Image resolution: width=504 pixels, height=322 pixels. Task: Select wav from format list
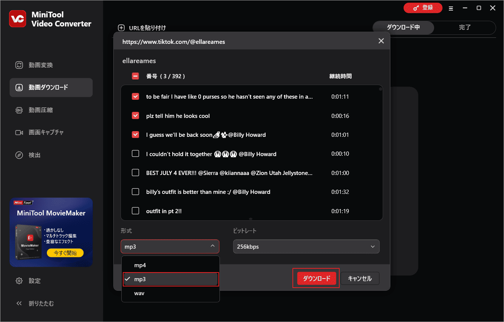[x=170, y=293]
